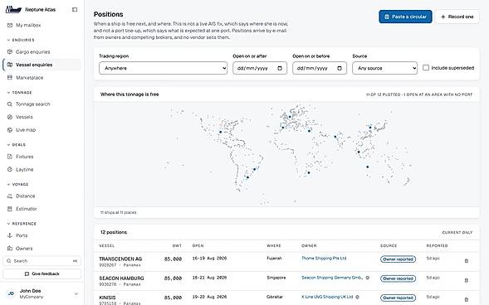Click Owner reported badge for TRANSCENDEN AG
This screenshot has width=489, height=305.
click(398, 259)
